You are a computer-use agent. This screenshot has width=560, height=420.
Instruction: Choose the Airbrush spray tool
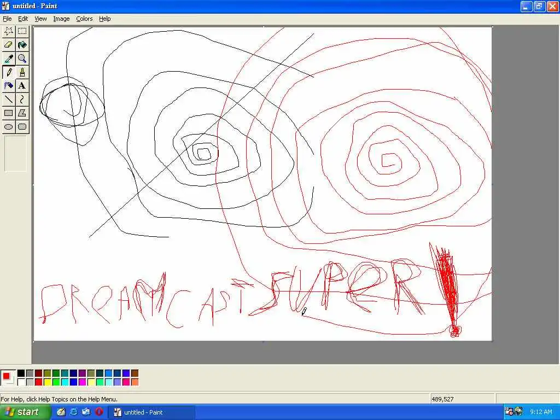pyautogui.click(x=9, y=86)
